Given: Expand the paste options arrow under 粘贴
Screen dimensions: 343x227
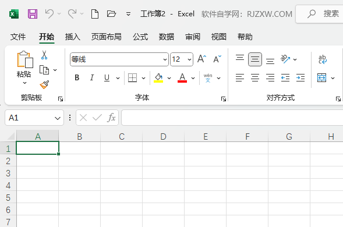Looking at the screenshot, I should [x=24, y=83].
